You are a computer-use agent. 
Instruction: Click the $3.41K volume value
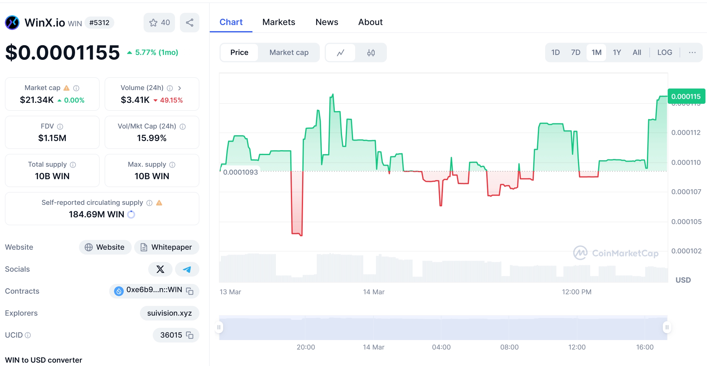[135, 100]
